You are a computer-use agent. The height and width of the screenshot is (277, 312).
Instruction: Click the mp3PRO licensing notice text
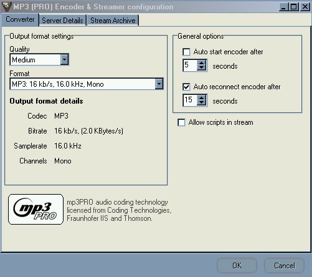tap(119, 210)
